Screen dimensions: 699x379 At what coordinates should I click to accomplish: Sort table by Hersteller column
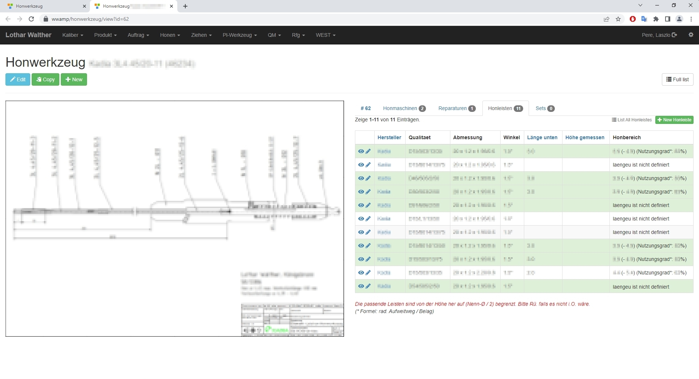(389, 137)
